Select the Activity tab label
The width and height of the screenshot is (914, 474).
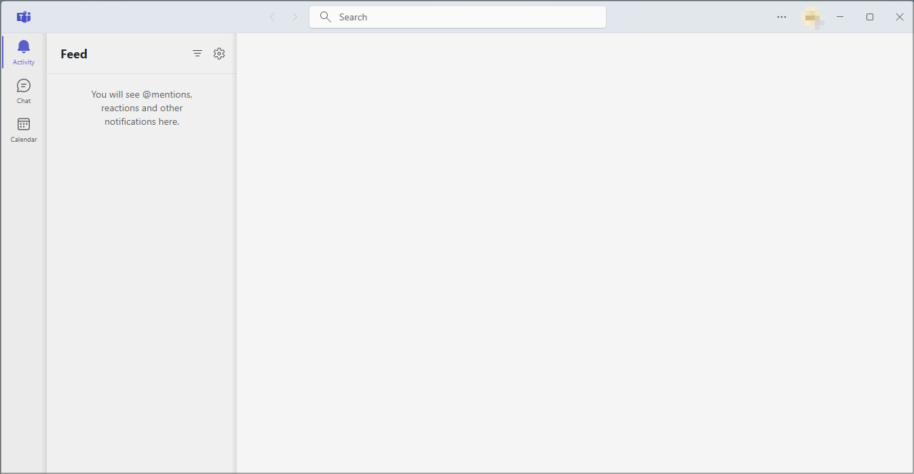pyautogui.click(x=23, y=62)
